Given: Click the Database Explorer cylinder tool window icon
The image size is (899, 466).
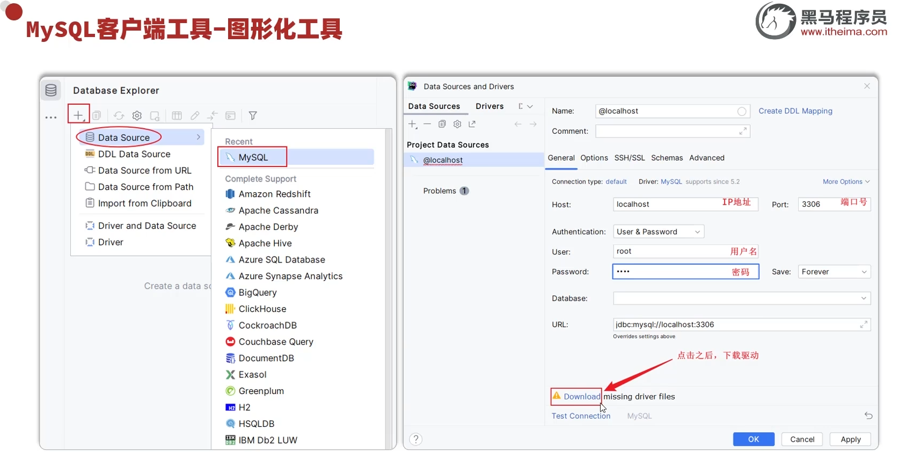Looking at the screenshot, I should pyautogui.click(x=51, y=90).
